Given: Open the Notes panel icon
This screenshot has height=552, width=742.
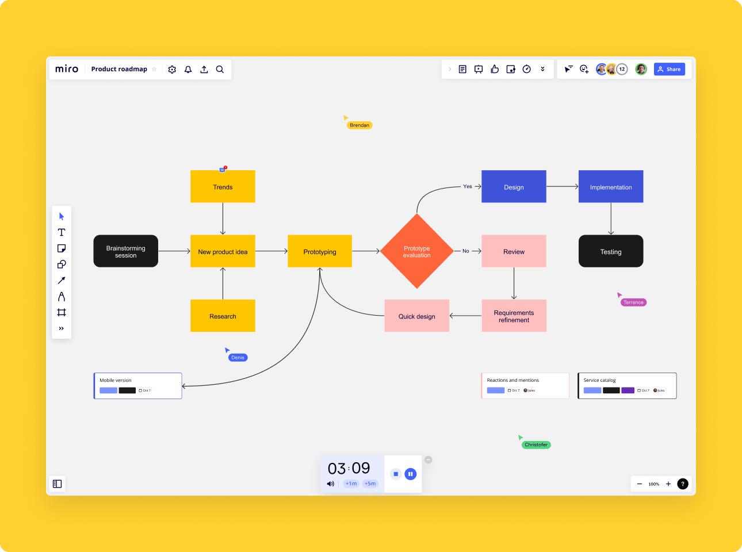Looking at the screenshot, I should click(462, 68).
